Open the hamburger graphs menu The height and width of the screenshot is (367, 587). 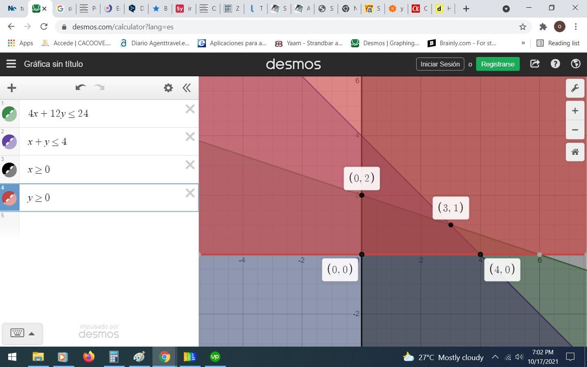(11, 64)
